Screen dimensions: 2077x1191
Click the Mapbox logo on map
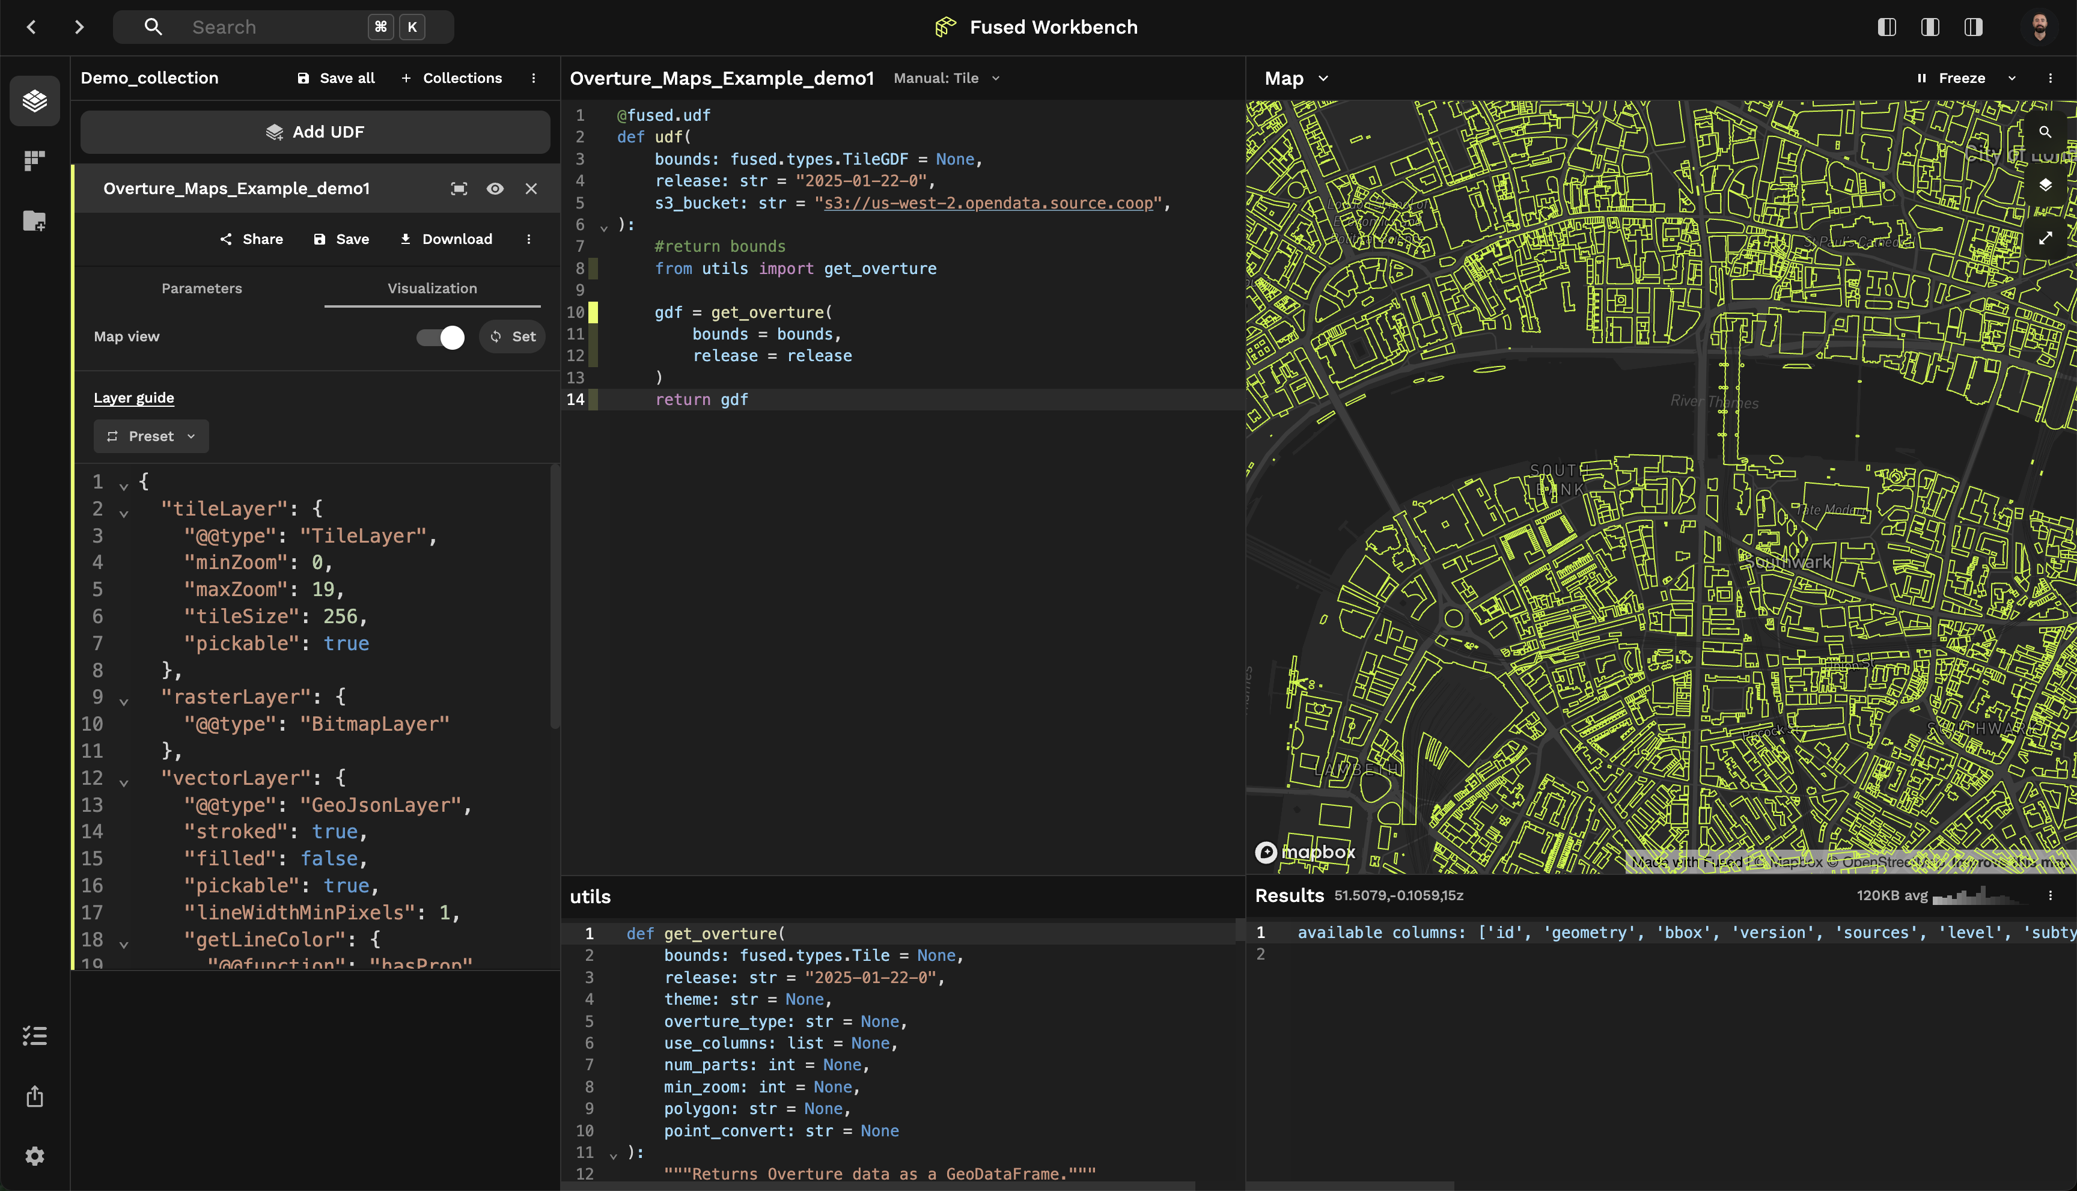coord(1305,852)
